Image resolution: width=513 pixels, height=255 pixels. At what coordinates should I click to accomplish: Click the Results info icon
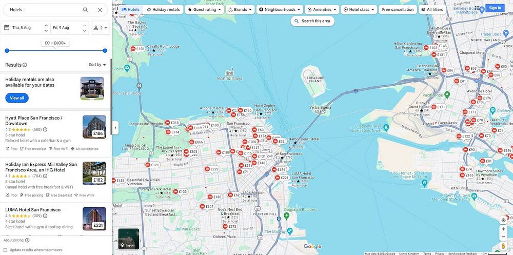25,65
